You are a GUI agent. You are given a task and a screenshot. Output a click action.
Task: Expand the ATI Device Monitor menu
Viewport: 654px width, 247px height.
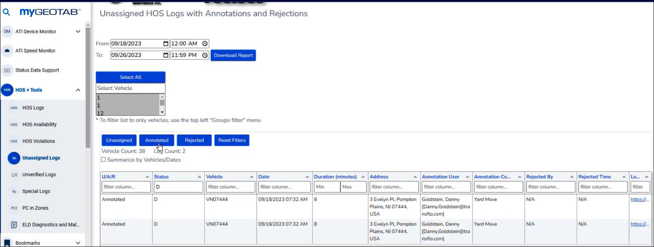(x=78, y=31)
